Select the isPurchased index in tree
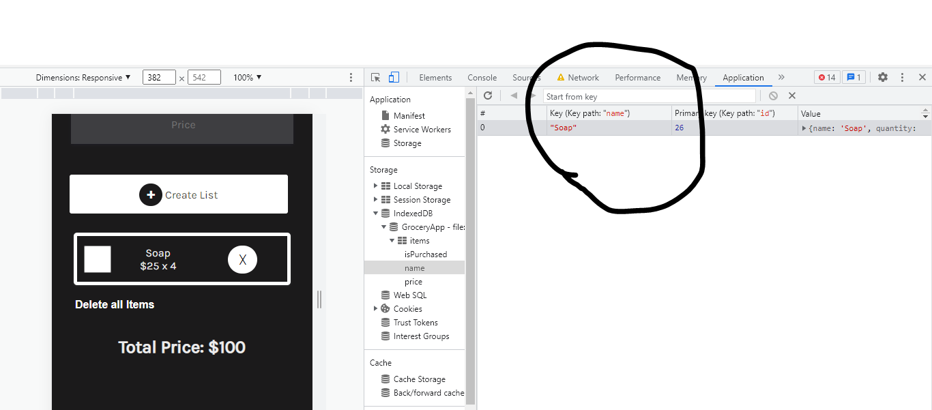932x410 pixels. 425,254
